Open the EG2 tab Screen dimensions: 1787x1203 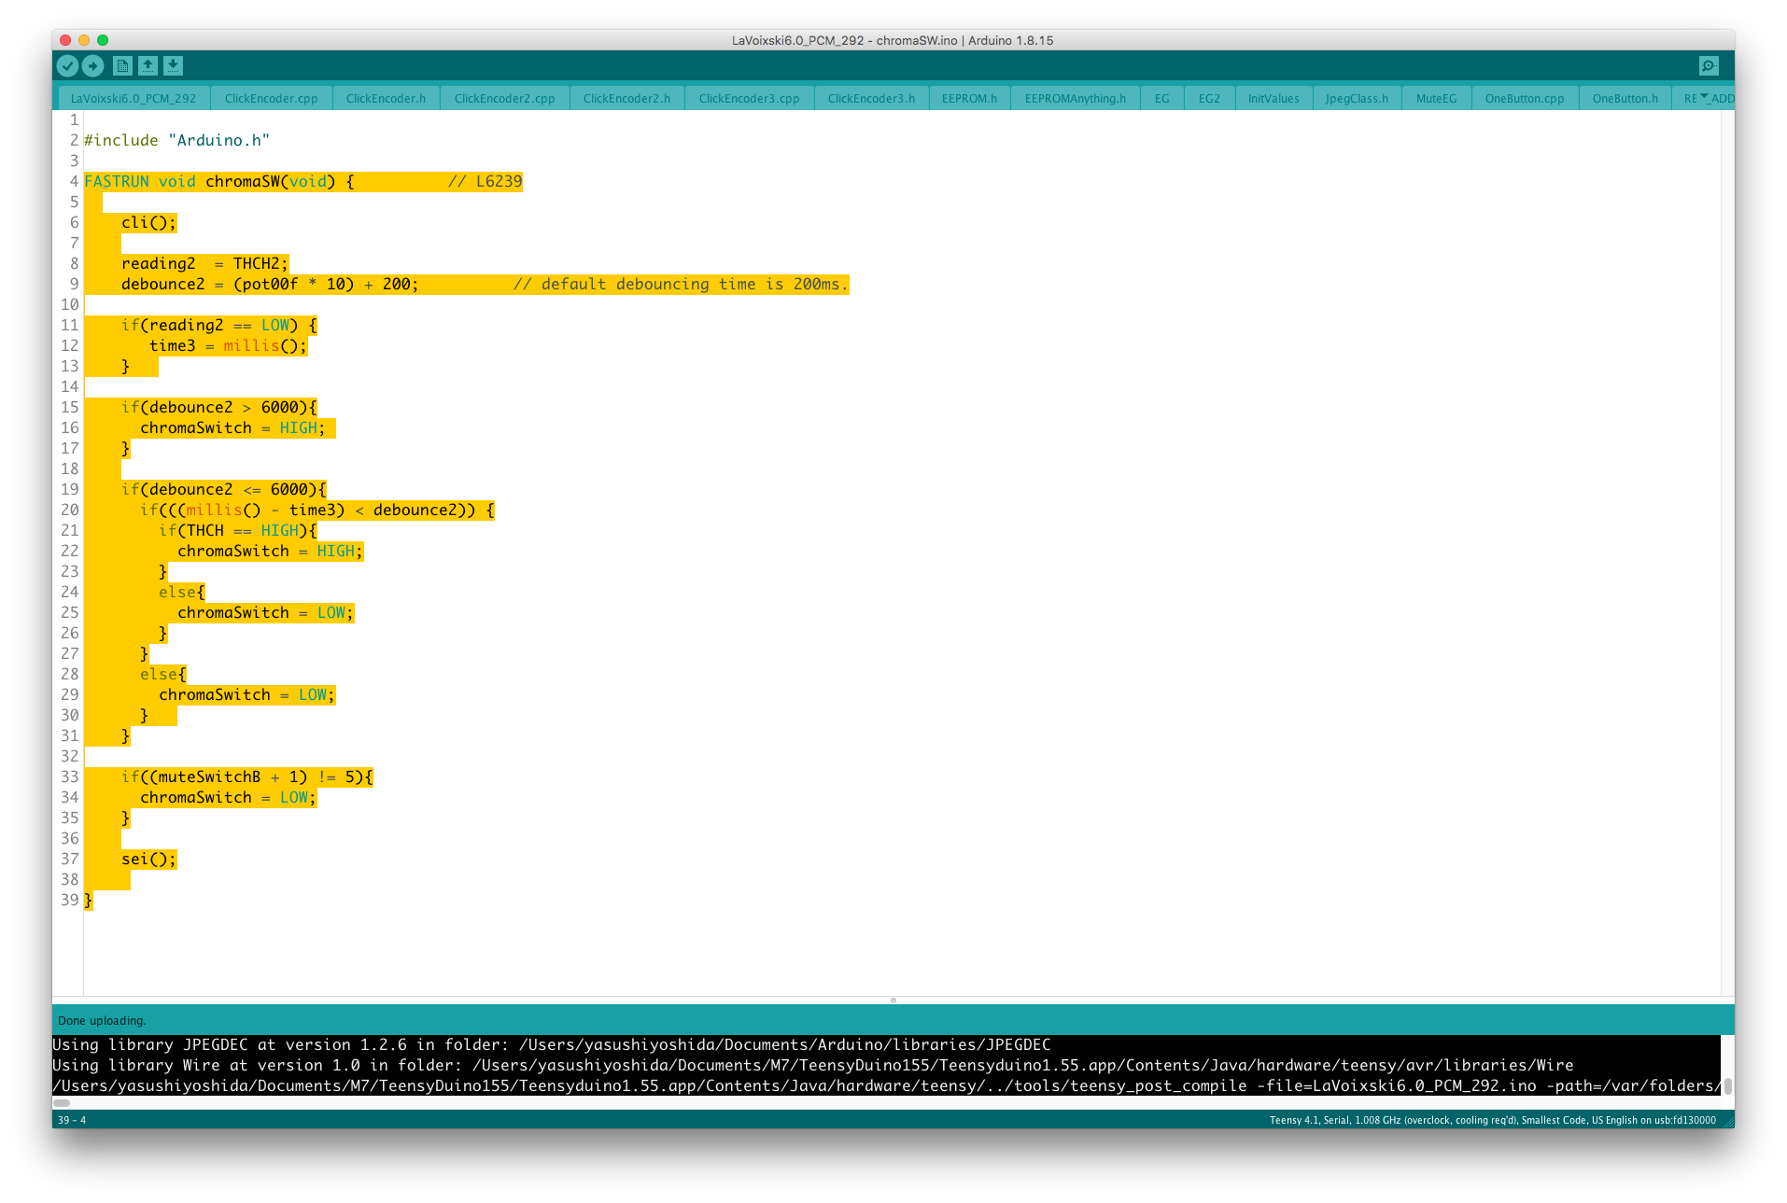click(1209, 98)
